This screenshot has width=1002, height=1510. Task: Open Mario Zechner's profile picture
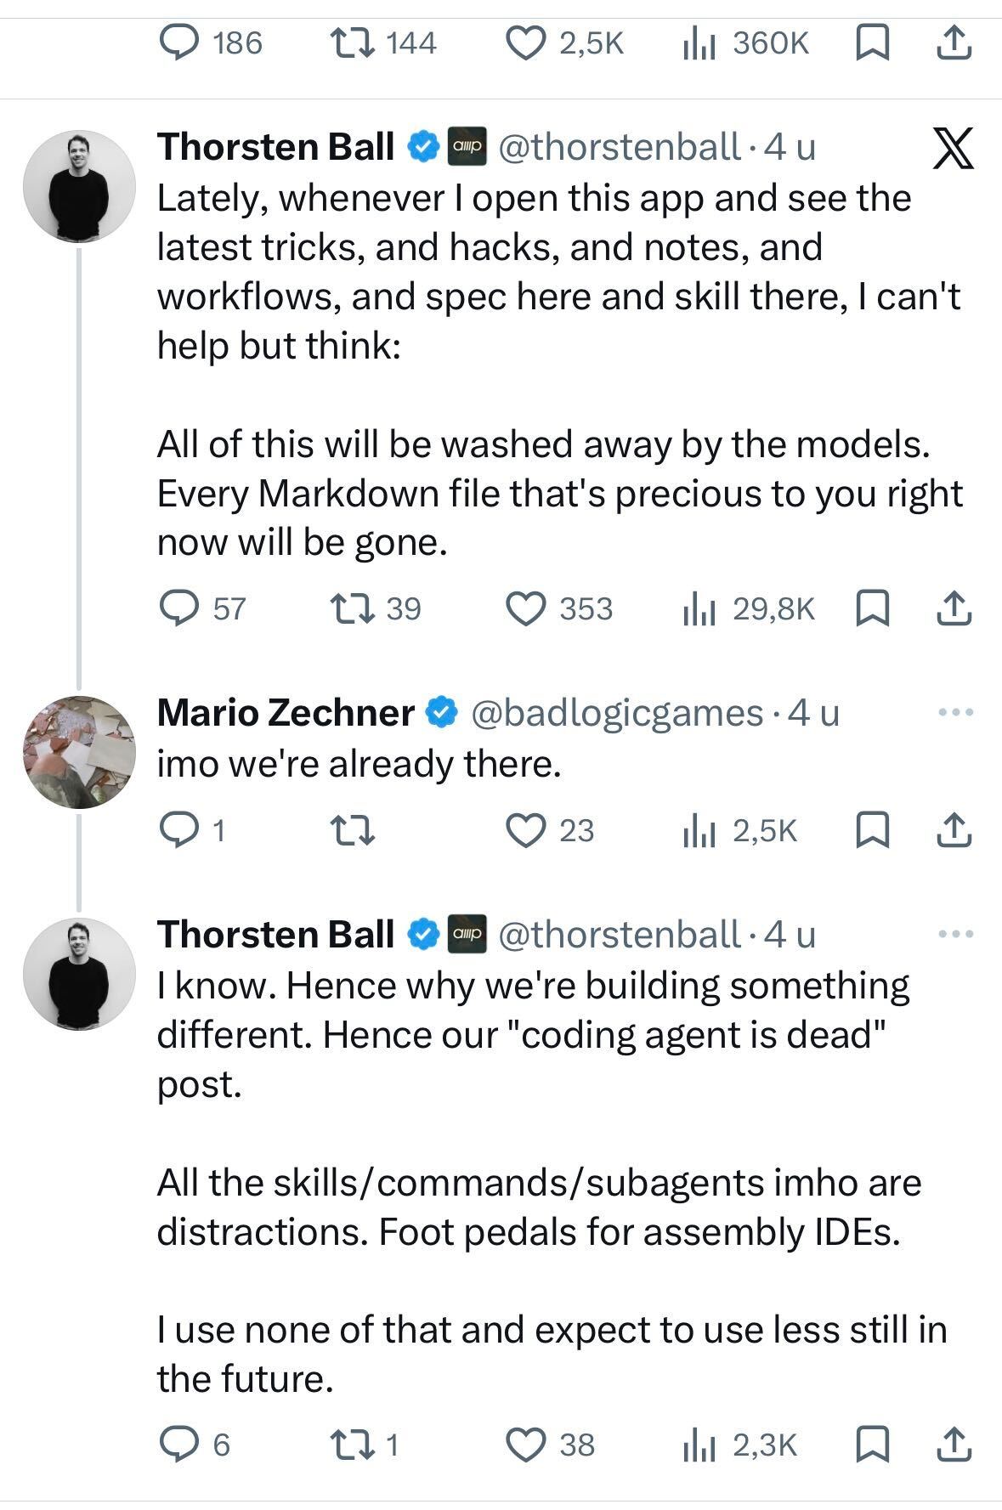(x=79, y=751)
